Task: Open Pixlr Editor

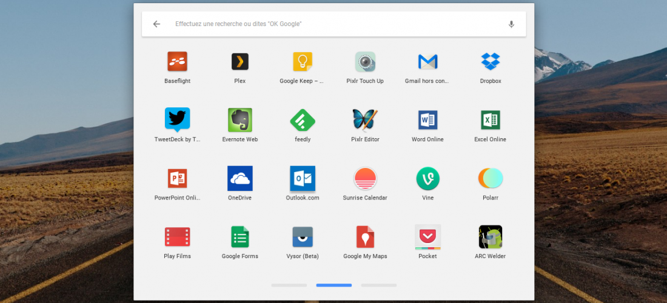Action: pyautogui.click(x=365, y=120)
